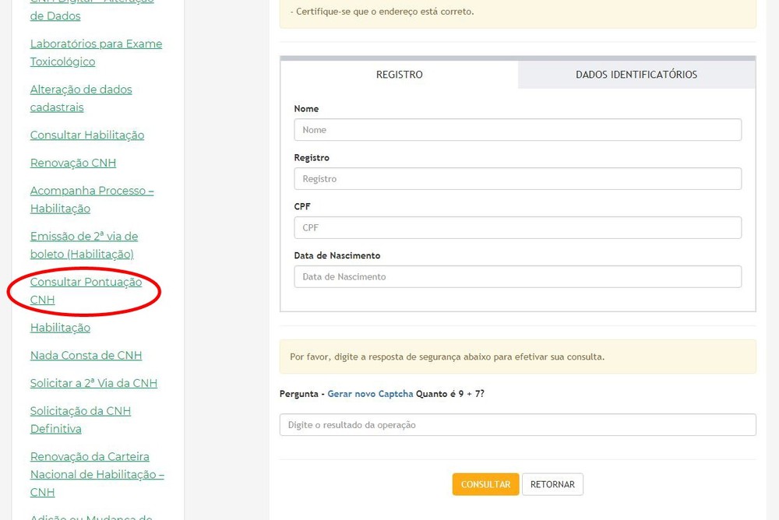
Task: Click the RETORNAR button
Action: 553,483
